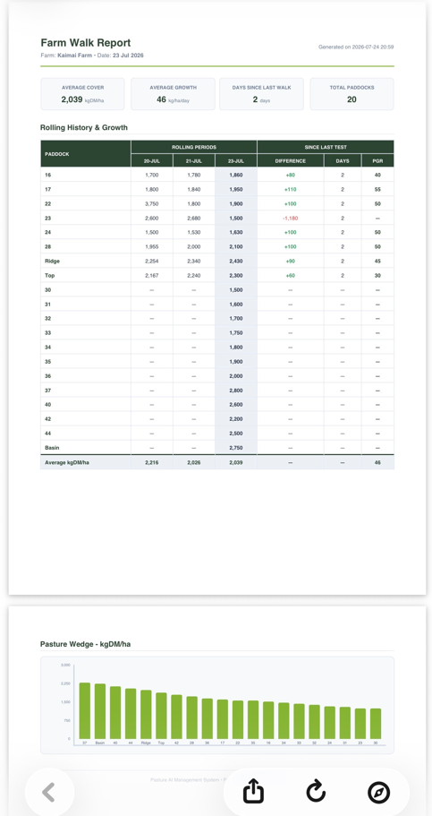The height and width of the screenshot is (816, 432).
Task: Click the 2,680 cell in paddock 23 row
Action: coord(193,218)
